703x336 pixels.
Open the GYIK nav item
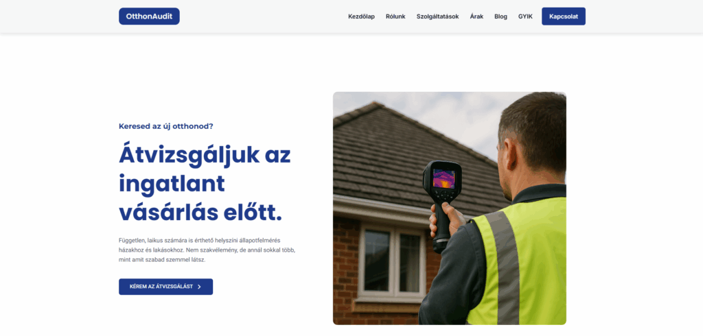pyautogui.click(x=525, y=16)
